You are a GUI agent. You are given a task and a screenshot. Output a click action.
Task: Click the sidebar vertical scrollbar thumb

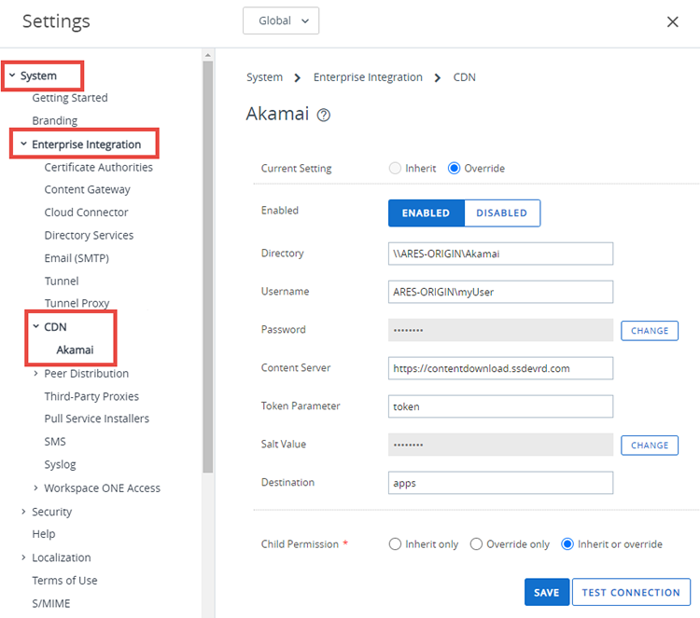pyautogui.click(x=207, y=267)
